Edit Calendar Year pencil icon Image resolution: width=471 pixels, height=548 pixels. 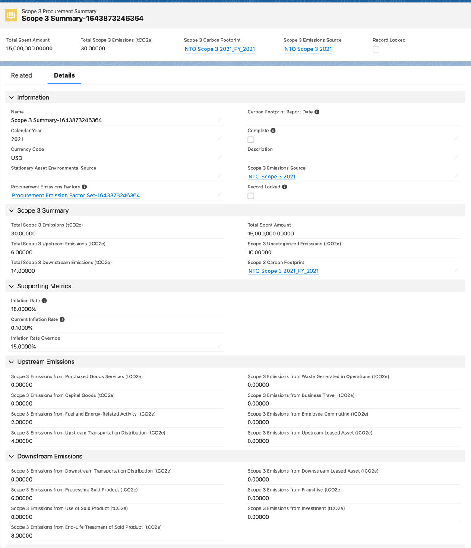coord(220,138)
